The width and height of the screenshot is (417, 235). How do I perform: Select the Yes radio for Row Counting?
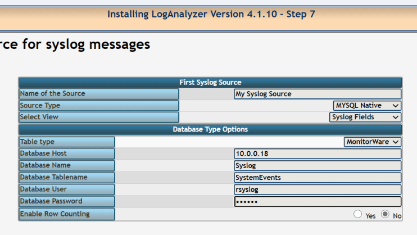pyautogui.click(x=357, y=214)
